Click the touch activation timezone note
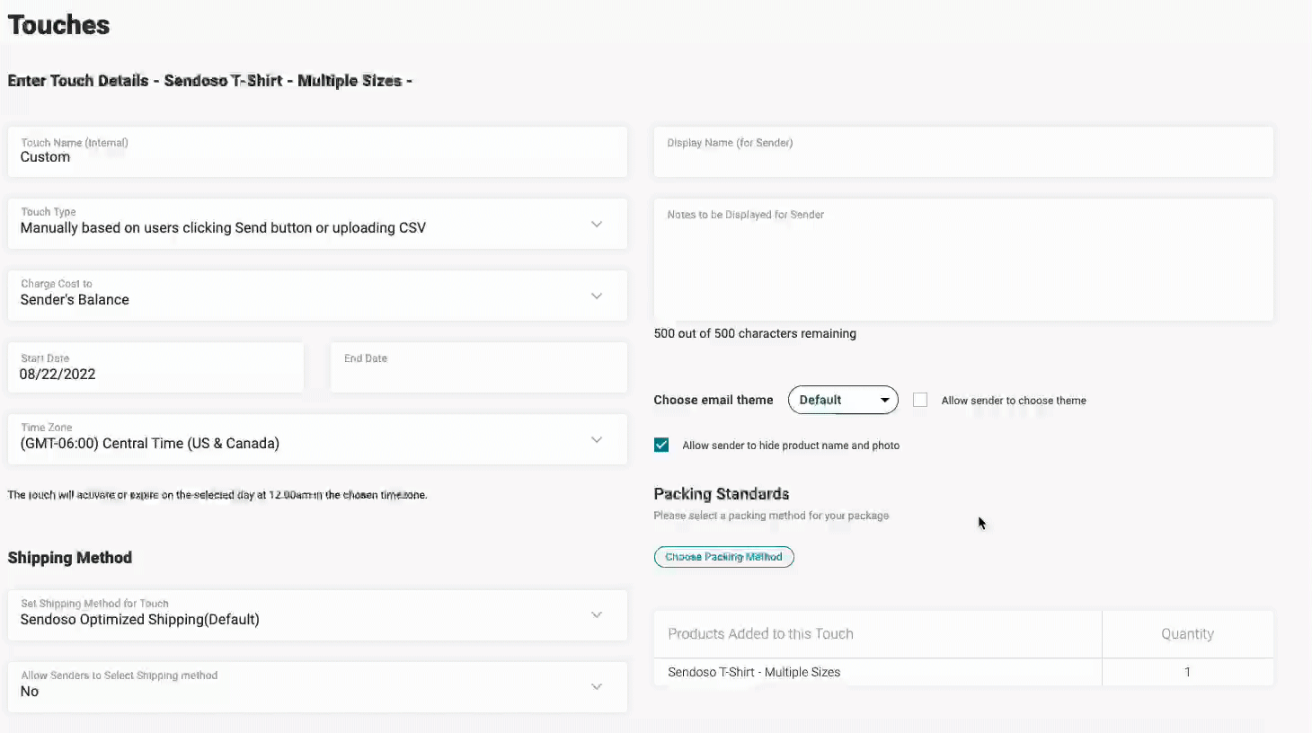The width and height of the screenshot is (1312, 733). pyautogui.click(x=217, y=495)
